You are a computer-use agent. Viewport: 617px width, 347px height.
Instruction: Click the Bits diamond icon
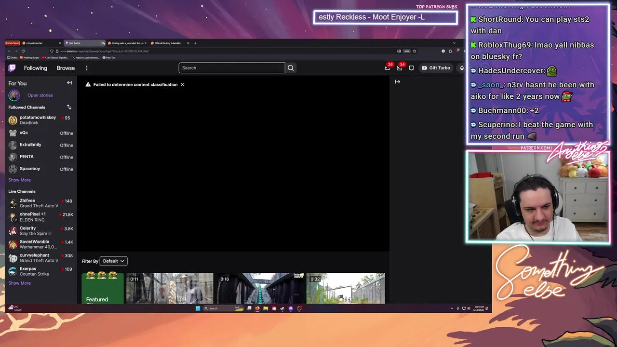[x=461, y=68]
